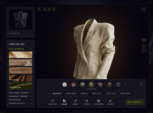Switch to the Earth Tones tab
The image size is (153, 113).
coord(71,93)
